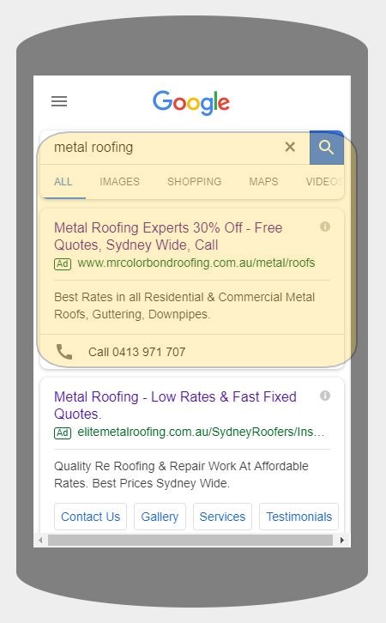Viewport: 386px width, 623px height.
Task: Click the scrollbar right arrow
Action: (x=342, y=540)
